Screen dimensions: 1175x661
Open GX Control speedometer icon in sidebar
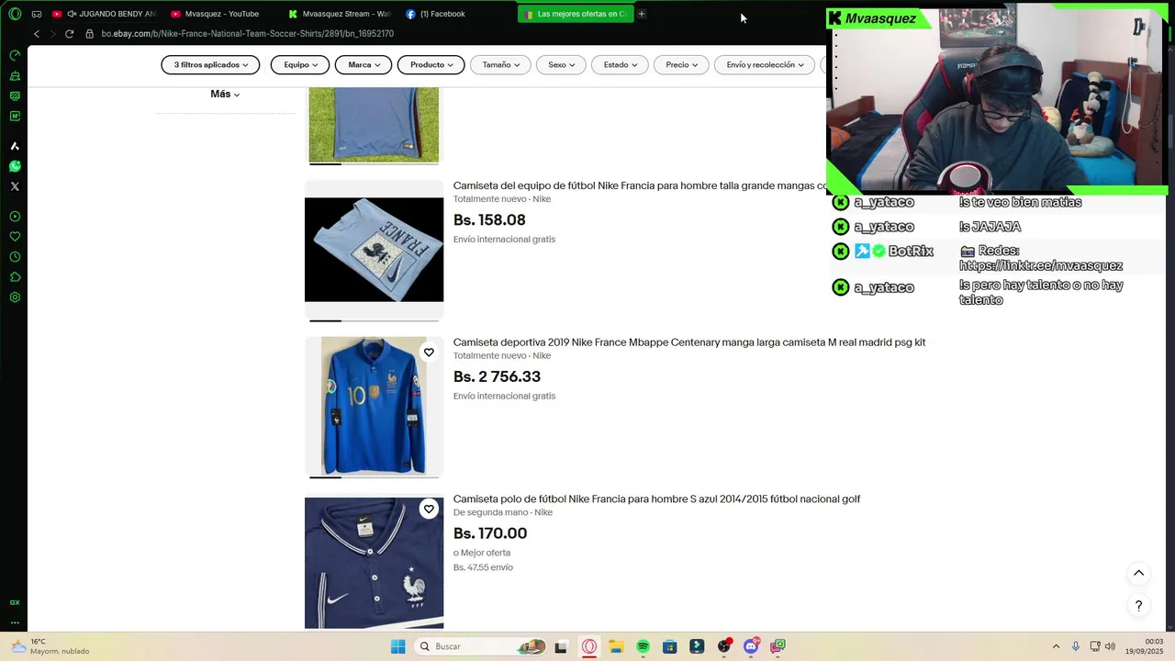15,55
